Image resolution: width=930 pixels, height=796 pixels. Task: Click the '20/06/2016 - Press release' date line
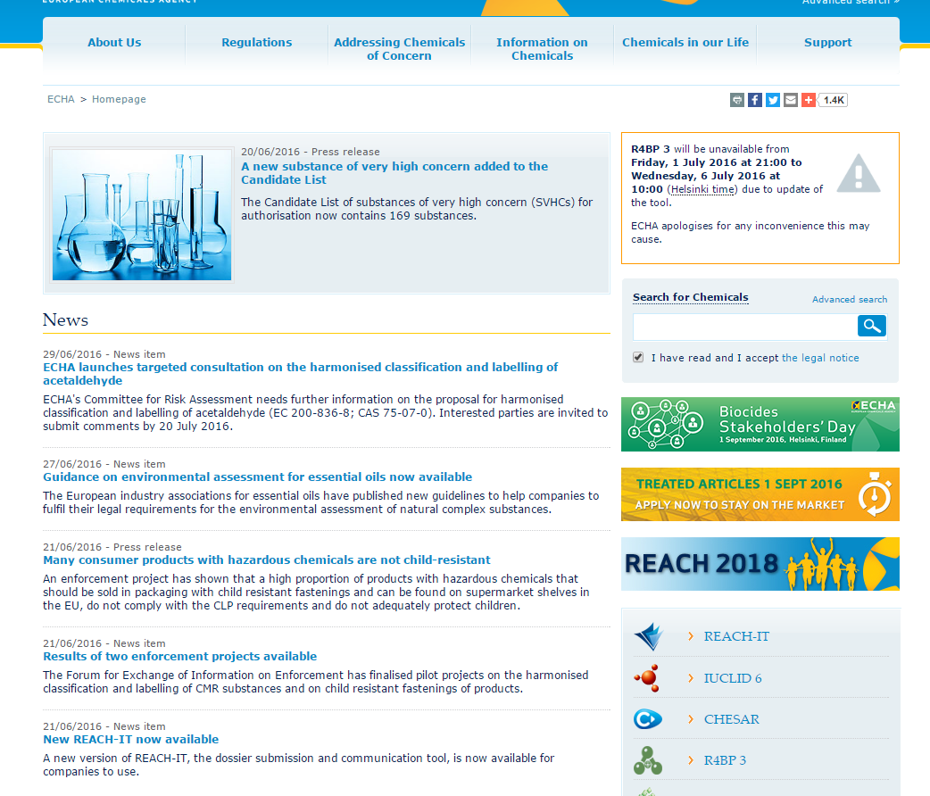tap(311, 152)
